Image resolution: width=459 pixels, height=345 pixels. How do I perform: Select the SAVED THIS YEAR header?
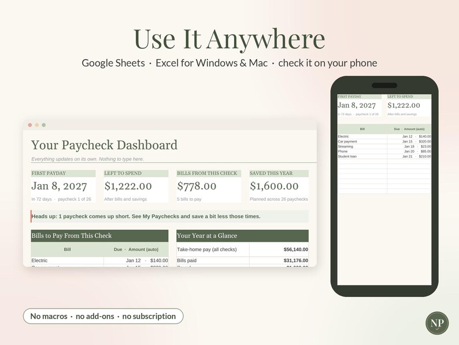(x=279, y=173)
